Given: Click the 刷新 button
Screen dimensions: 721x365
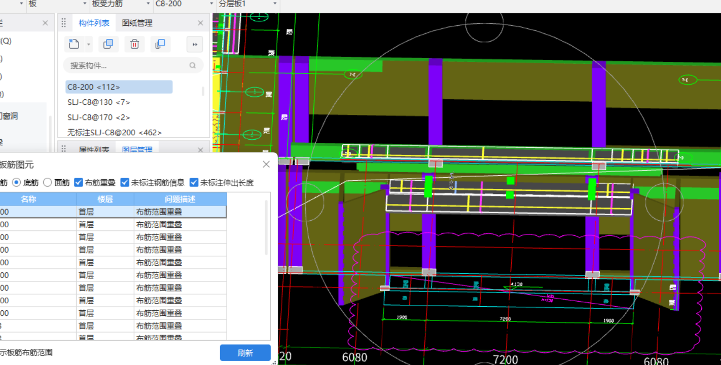Looking at the screenshot, I should coord(245,353).
